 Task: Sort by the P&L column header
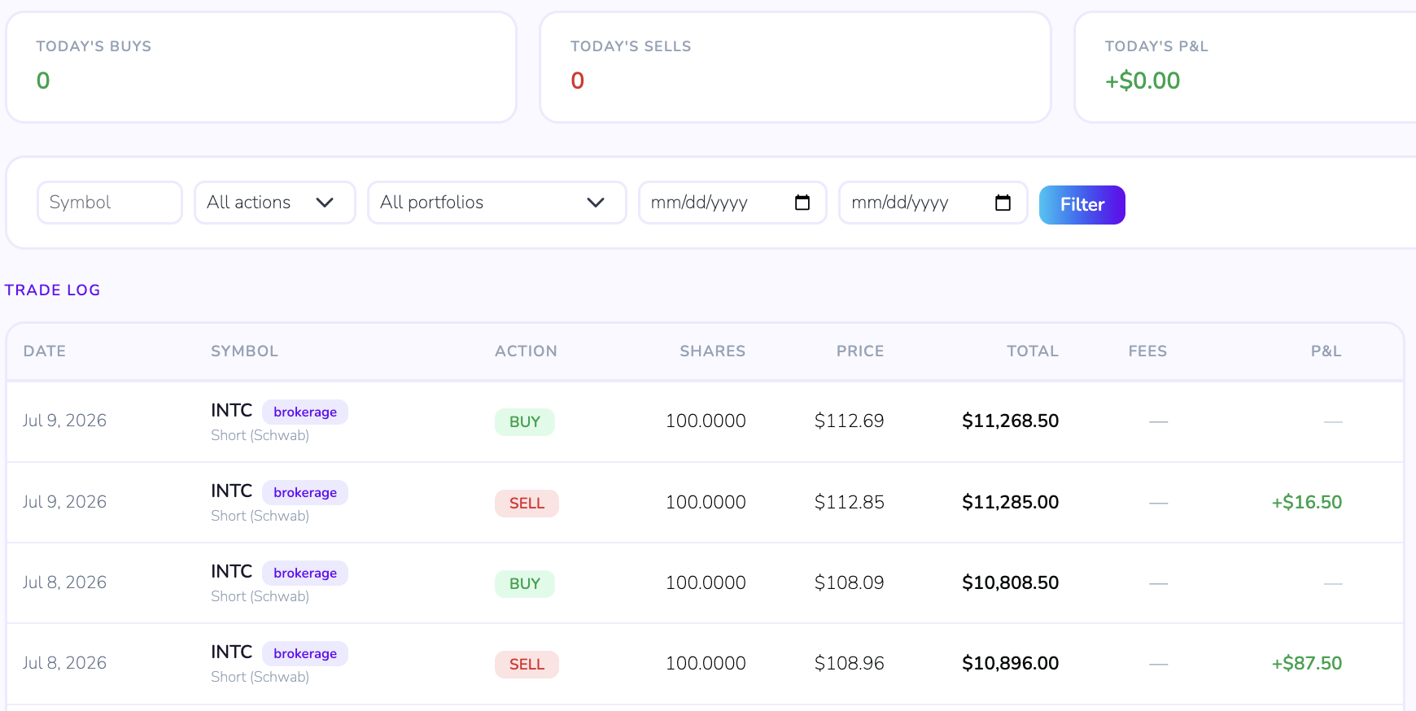click(x=1326, y=351)
